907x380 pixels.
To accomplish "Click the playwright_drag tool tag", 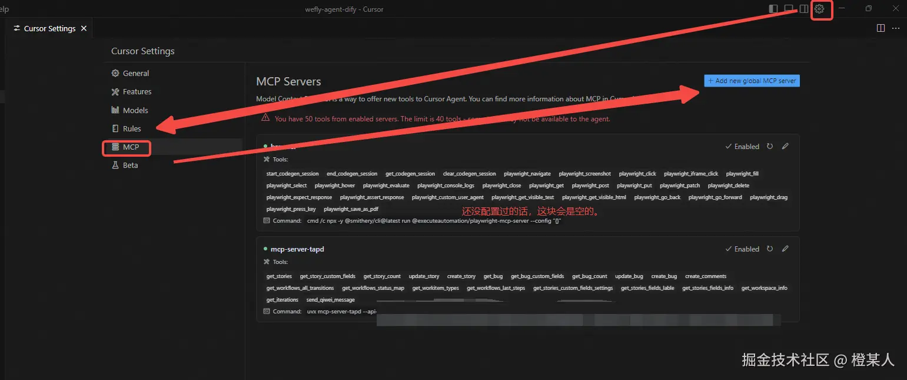I will click(x=769, y=197).
